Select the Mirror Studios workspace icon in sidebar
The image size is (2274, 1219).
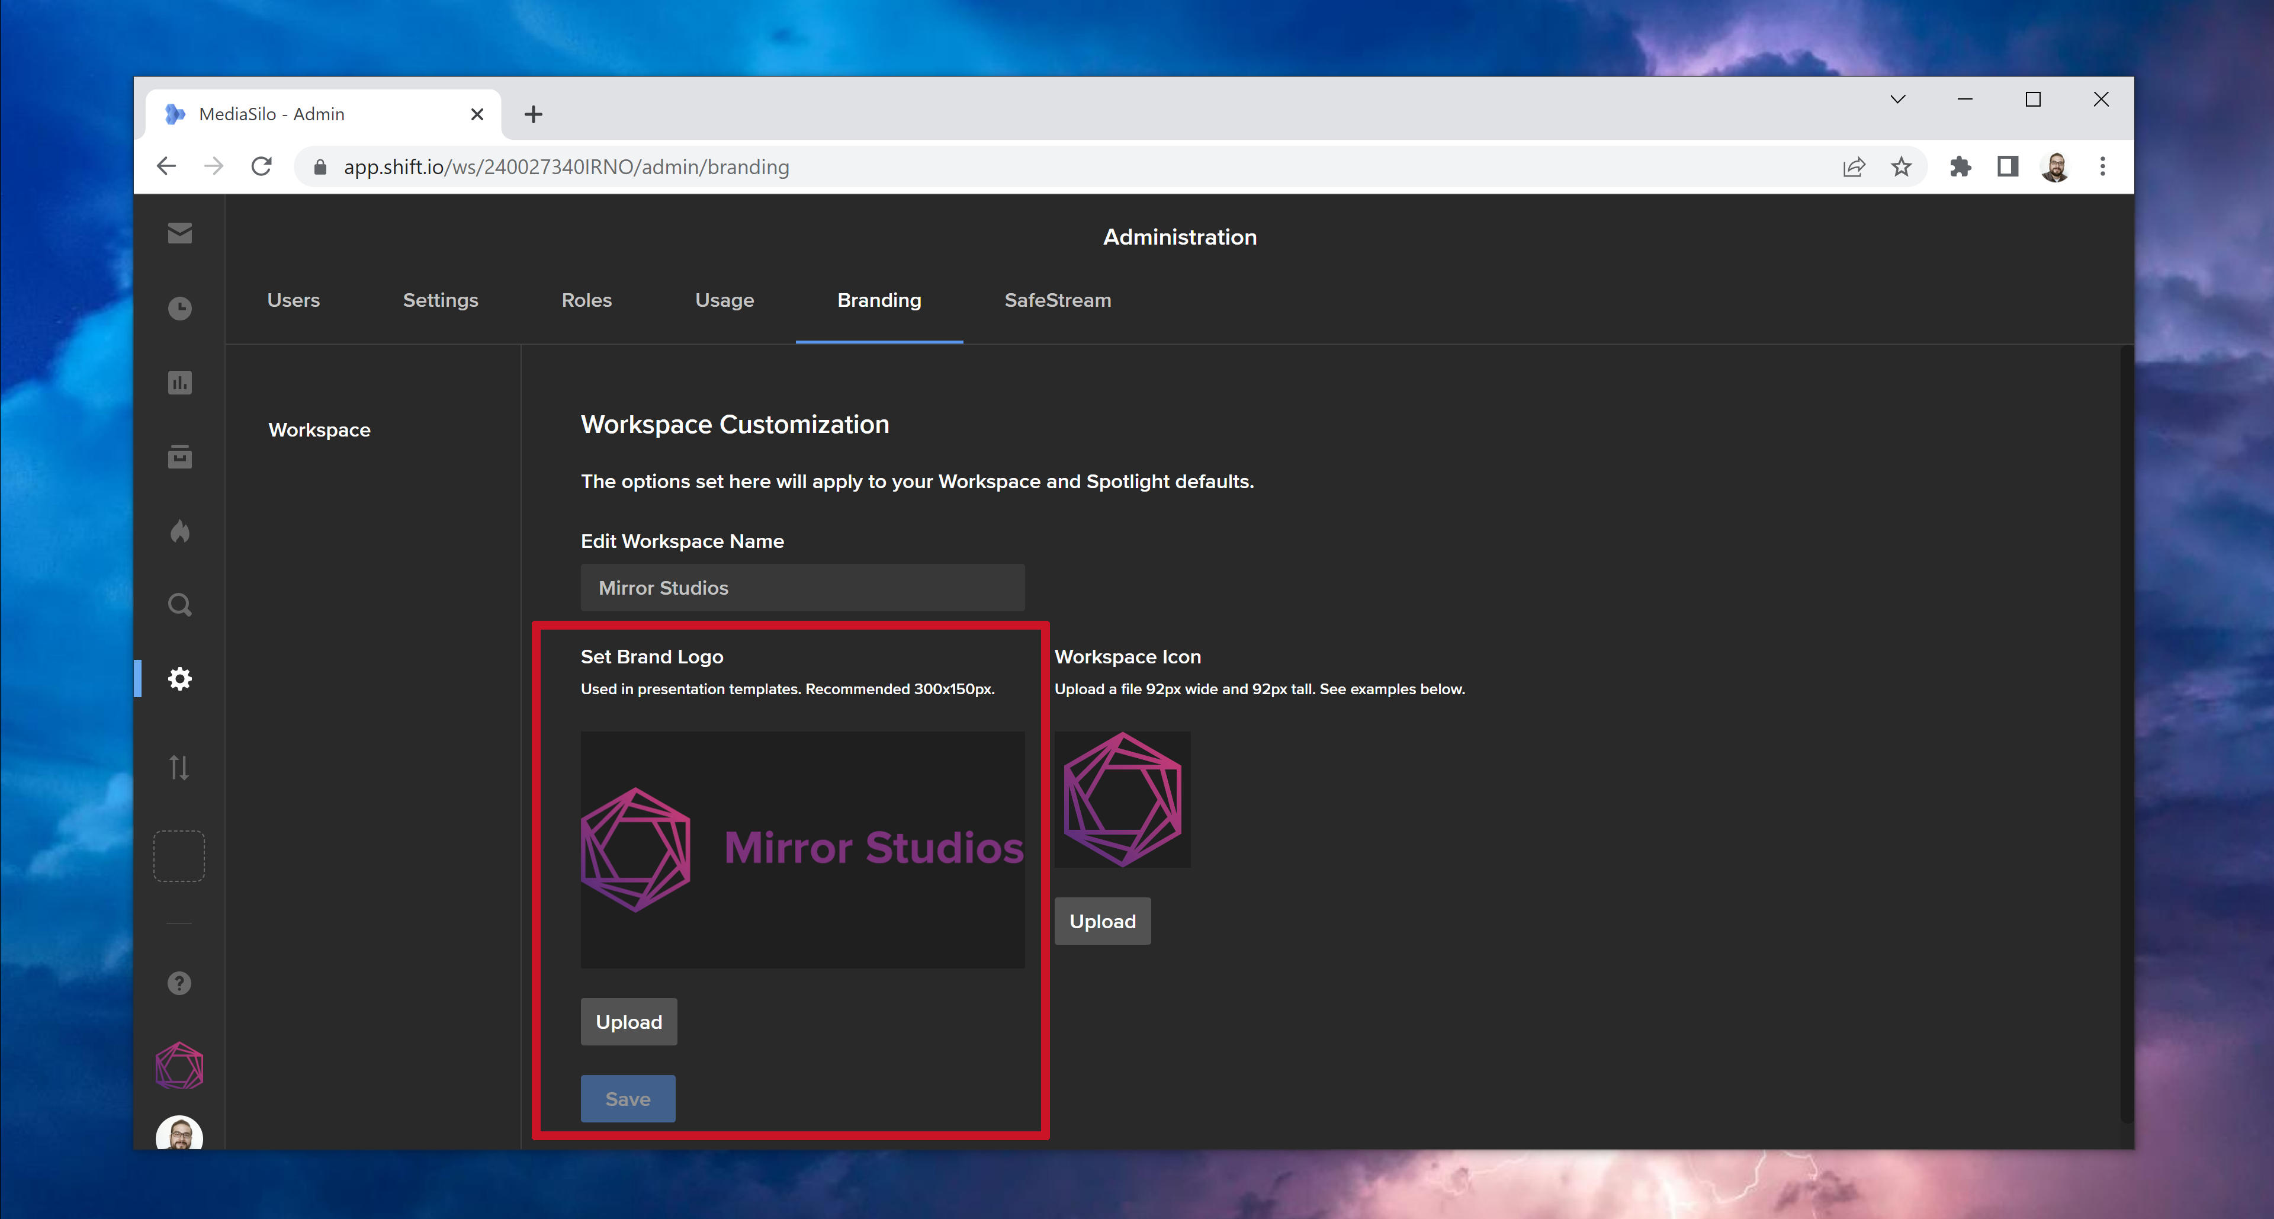[x=179, y=1066]
